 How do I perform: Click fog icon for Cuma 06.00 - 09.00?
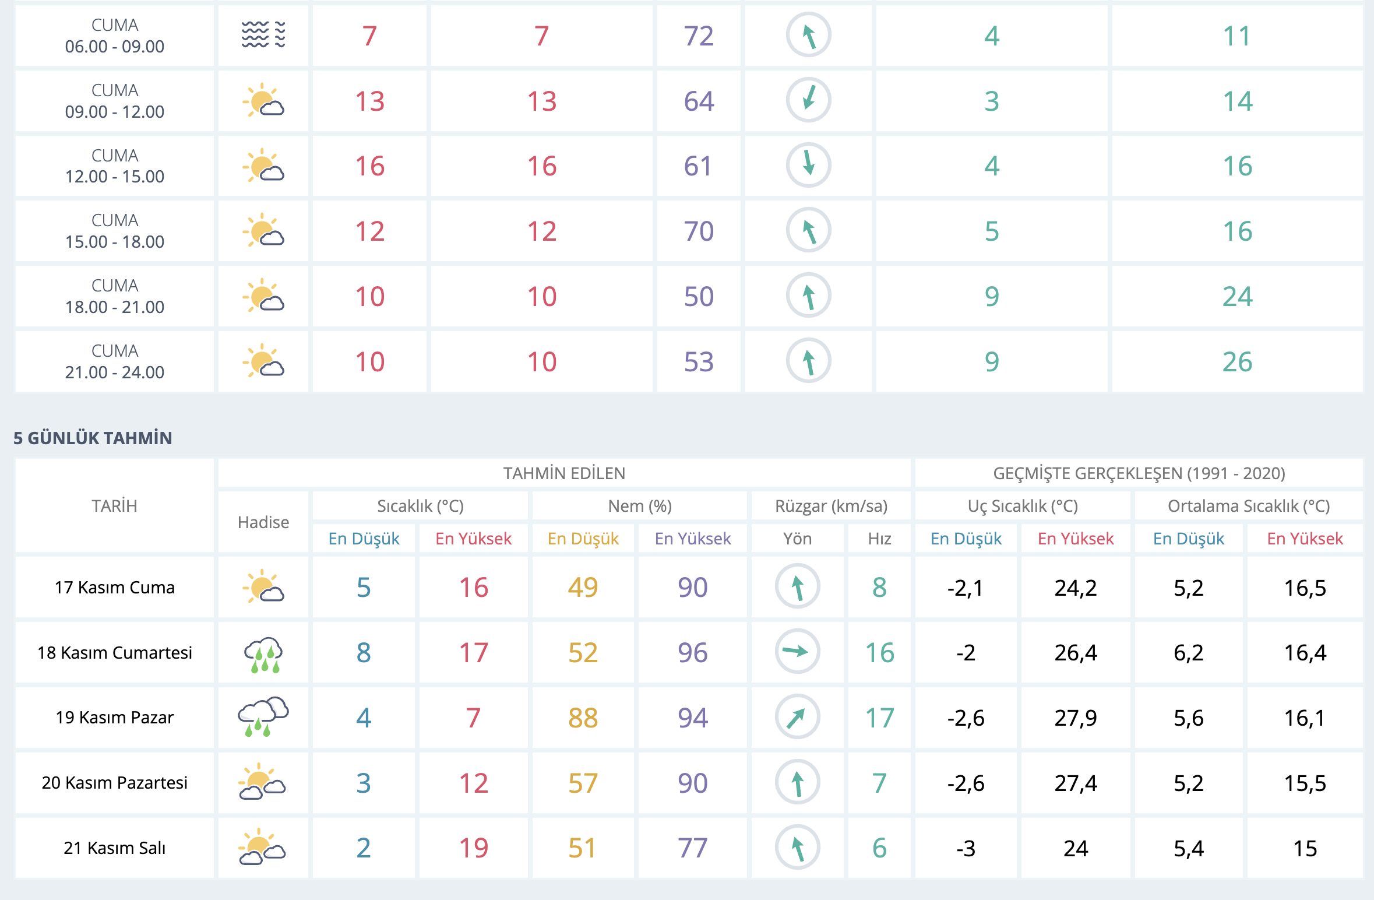pos(263,35)
